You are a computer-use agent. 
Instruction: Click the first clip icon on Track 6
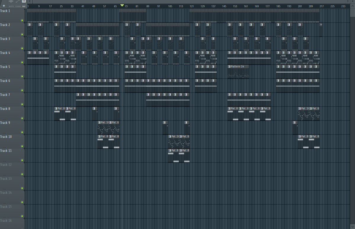pos(56,80)
